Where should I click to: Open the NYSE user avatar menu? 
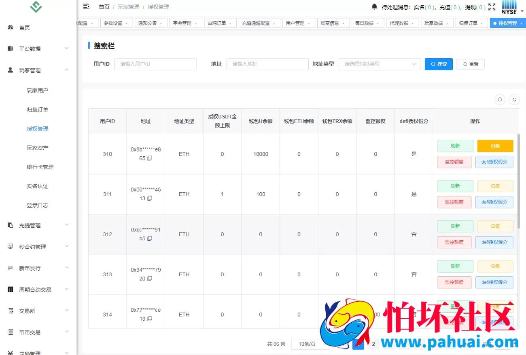[x=512, y=7]
